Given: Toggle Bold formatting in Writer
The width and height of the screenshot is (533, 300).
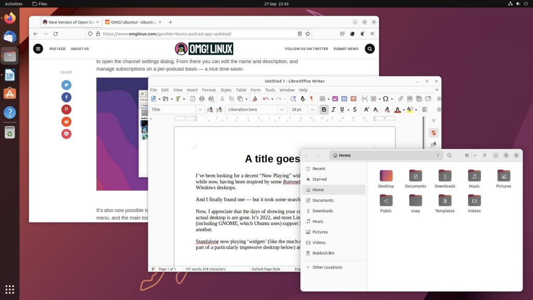Looking at the screenshot, I should click(x=324, y=109).
